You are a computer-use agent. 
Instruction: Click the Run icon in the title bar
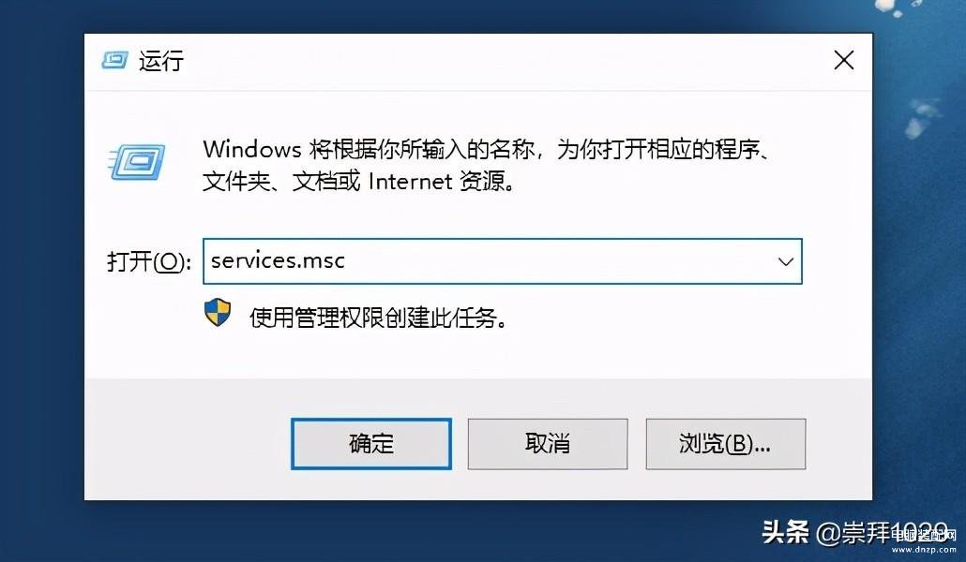tap(114, 61)
